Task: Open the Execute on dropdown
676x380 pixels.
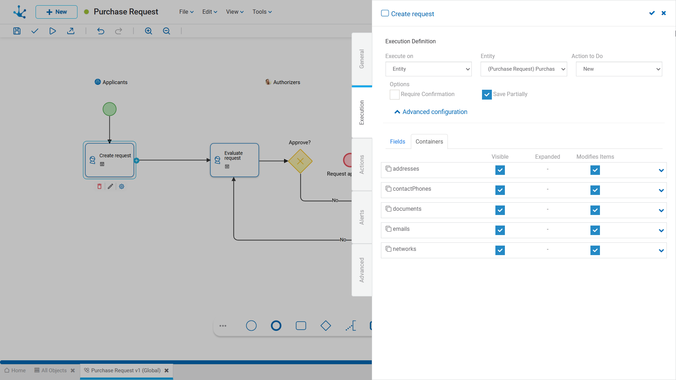Action: pos(428,69)
